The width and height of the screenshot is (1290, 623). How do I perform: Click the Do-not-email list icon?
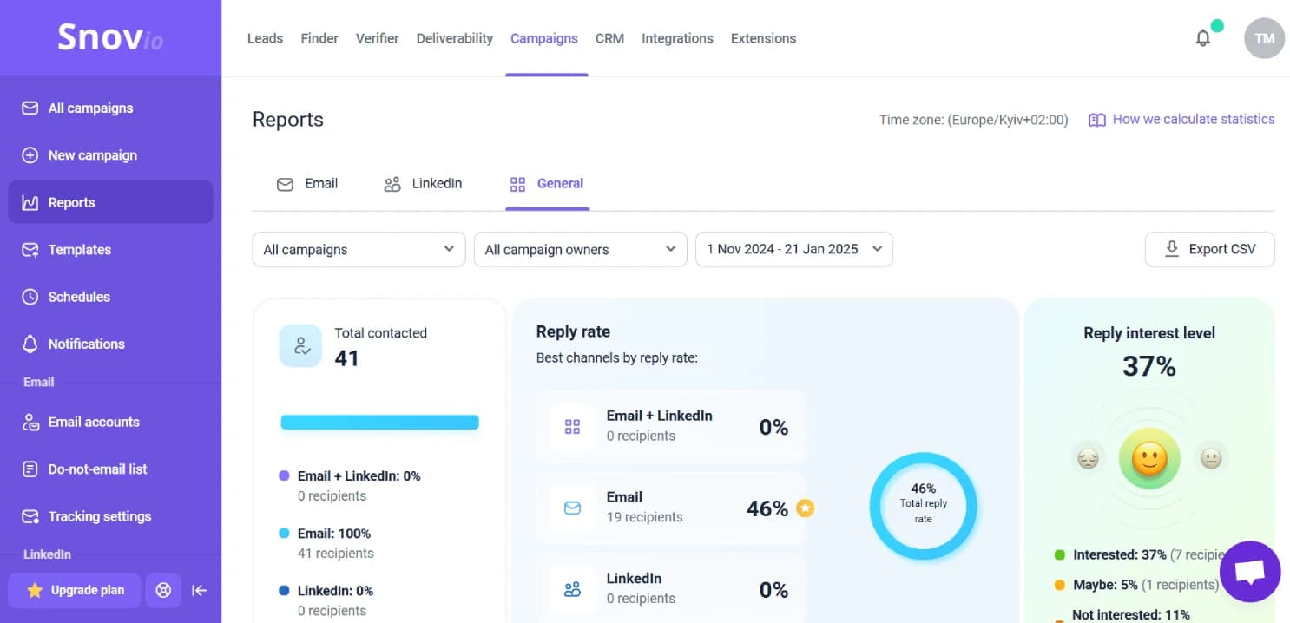(x=30, y=469)
